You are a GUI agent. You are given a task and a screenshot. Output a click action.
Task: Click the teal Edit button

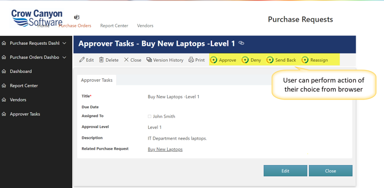[285, 171]
